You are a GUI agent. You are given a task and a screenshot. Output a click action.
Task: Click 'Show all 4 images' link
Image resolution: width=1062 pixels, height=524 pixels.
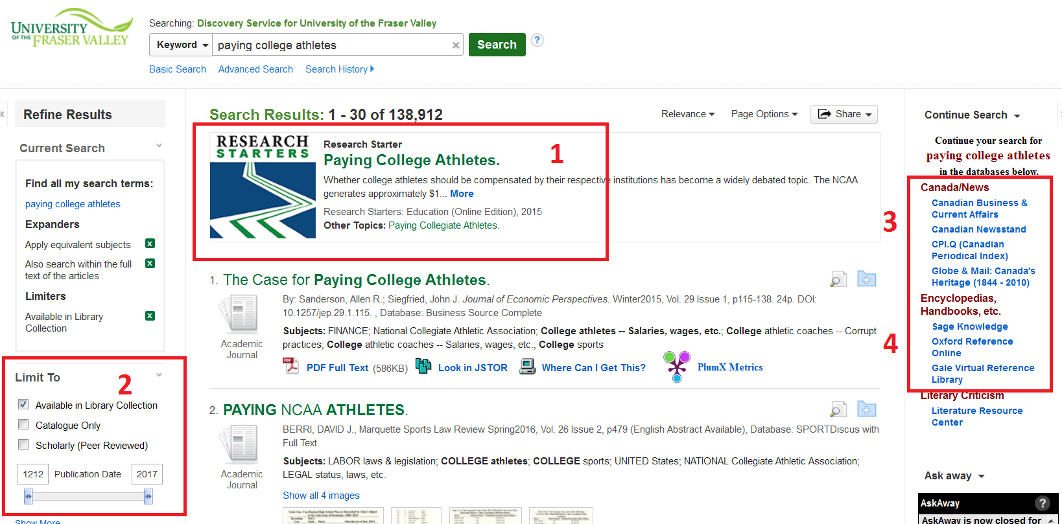click(x=321, y=496)
